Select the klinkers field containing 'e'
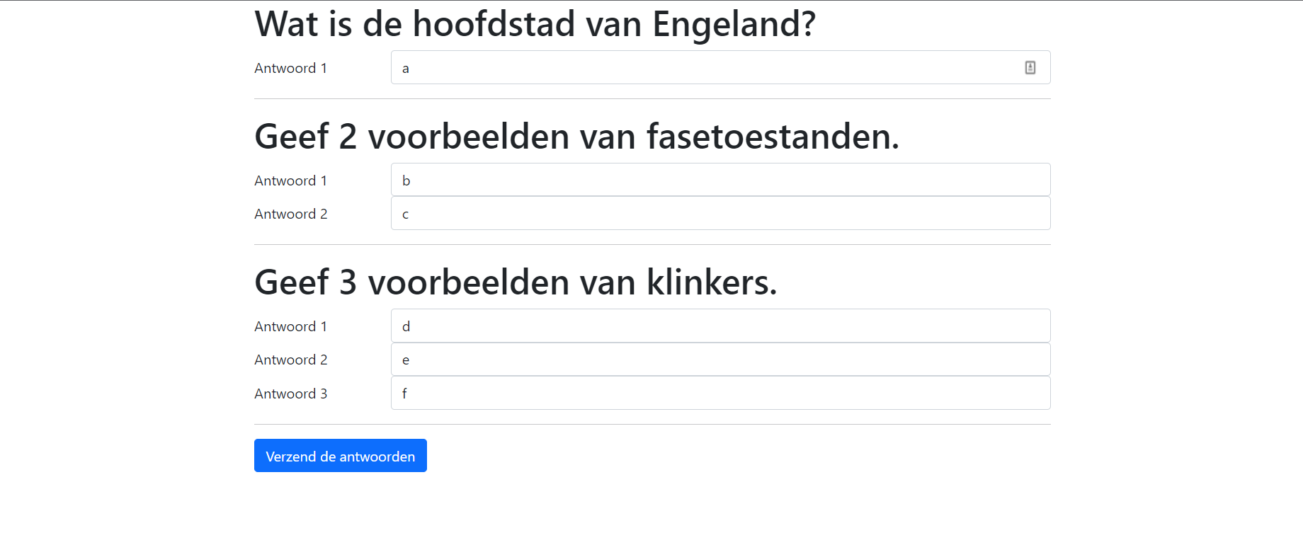This screenshot has height=545, width=1303. [720, 359]
